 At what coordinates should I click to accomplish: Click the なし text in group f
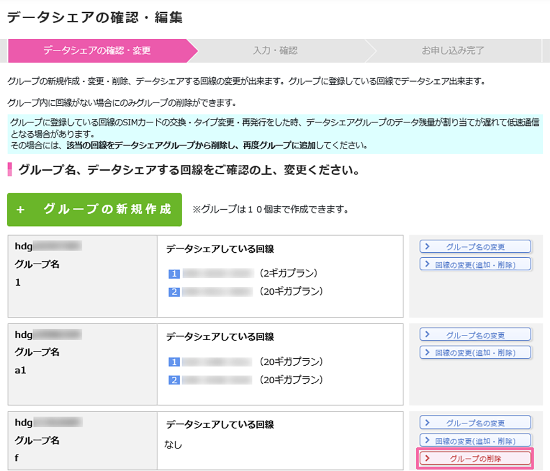pos(175,444)
